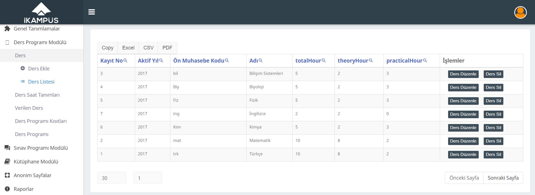The image size is (535, 195).
Task: Delete Matematik with Ders Sil
Action: 494,141
